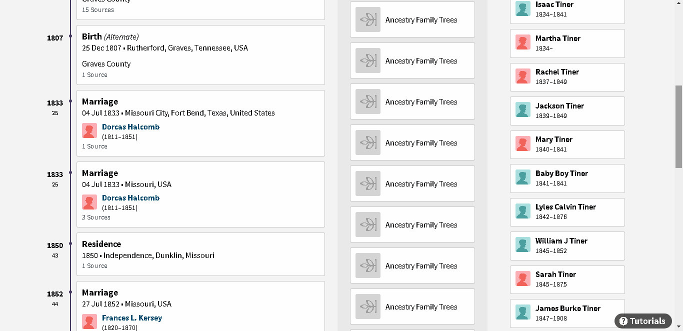The image size is (683, 331).
Task: Click Sarah Tiner's avatar icon
Action: 523,278
